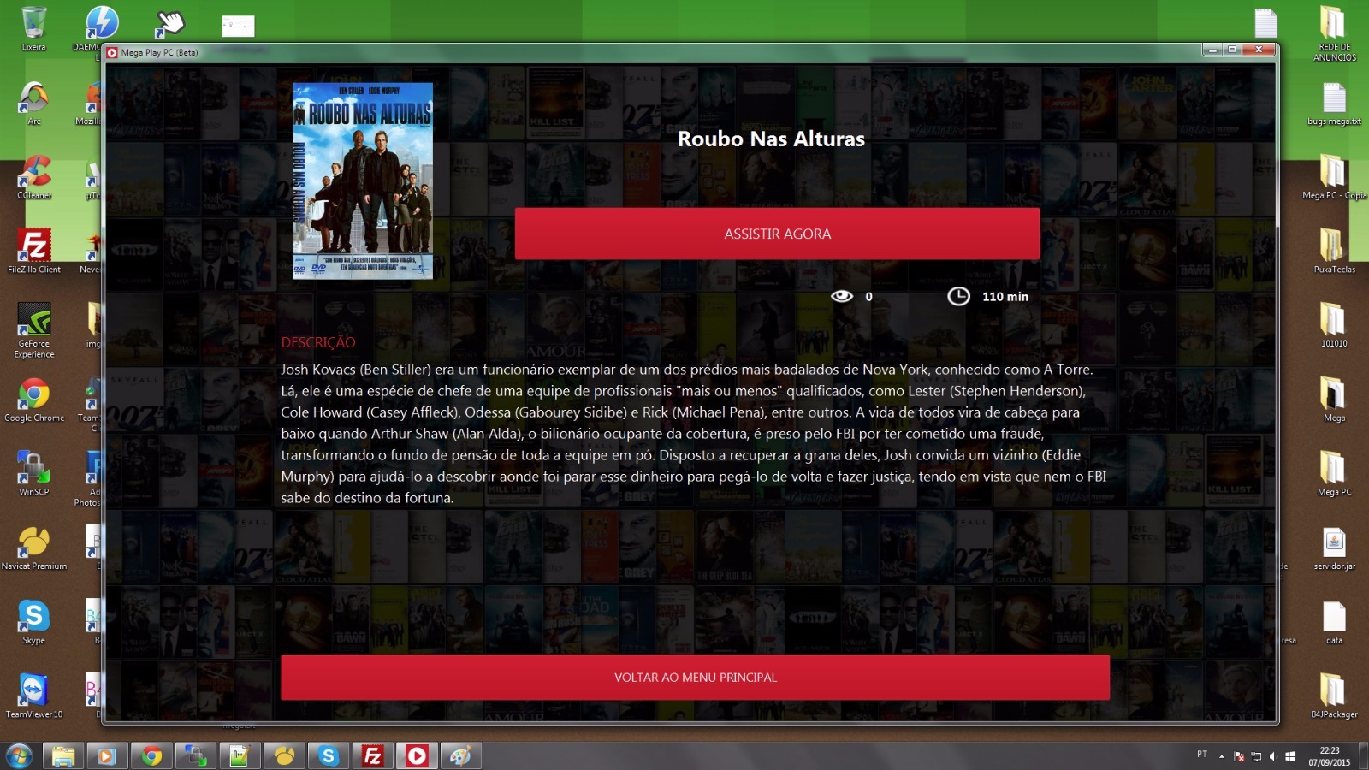1369x770 pixels.
Task: Click the "DESCRIÇÃO" heading
Action: [318, 342]
